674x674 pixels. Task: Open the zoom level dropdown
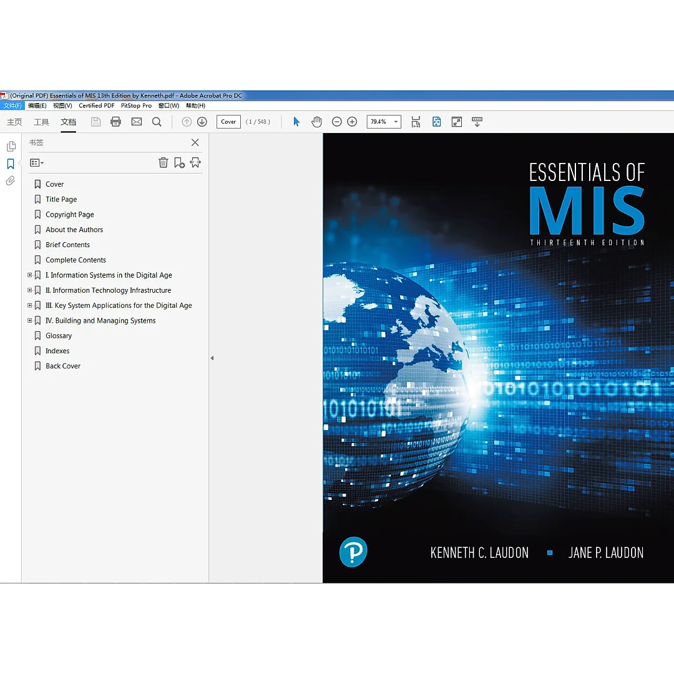[x=396, y=122]
